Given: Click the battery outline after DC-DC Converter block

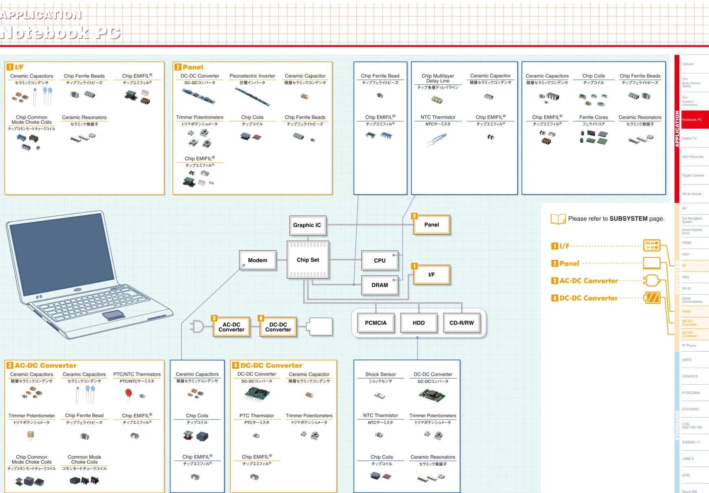Looking at the screenshot, I should point(319,326).
